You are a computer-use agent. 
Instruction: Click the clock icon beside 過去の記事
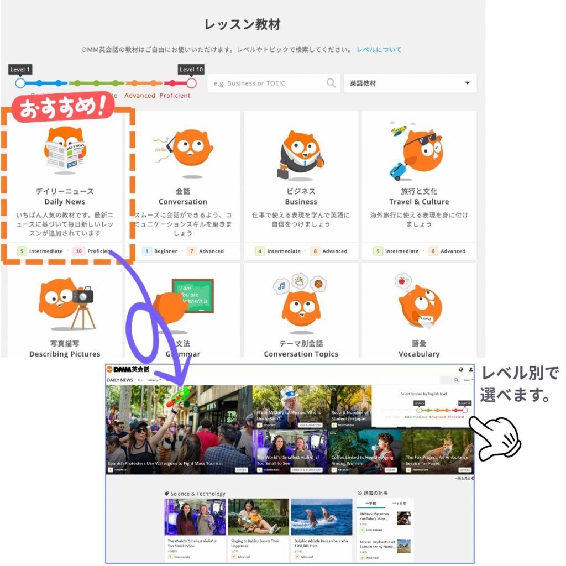[359, 492]
